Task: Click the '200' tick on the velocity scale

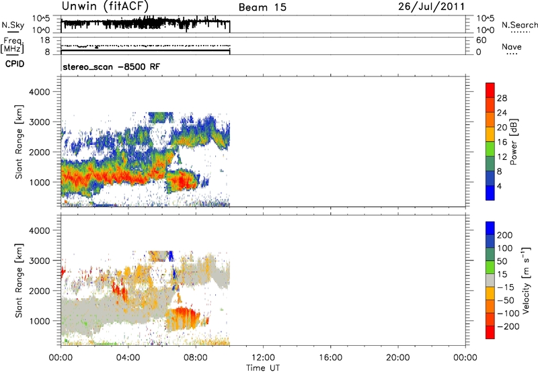Action: pos(505,235)
